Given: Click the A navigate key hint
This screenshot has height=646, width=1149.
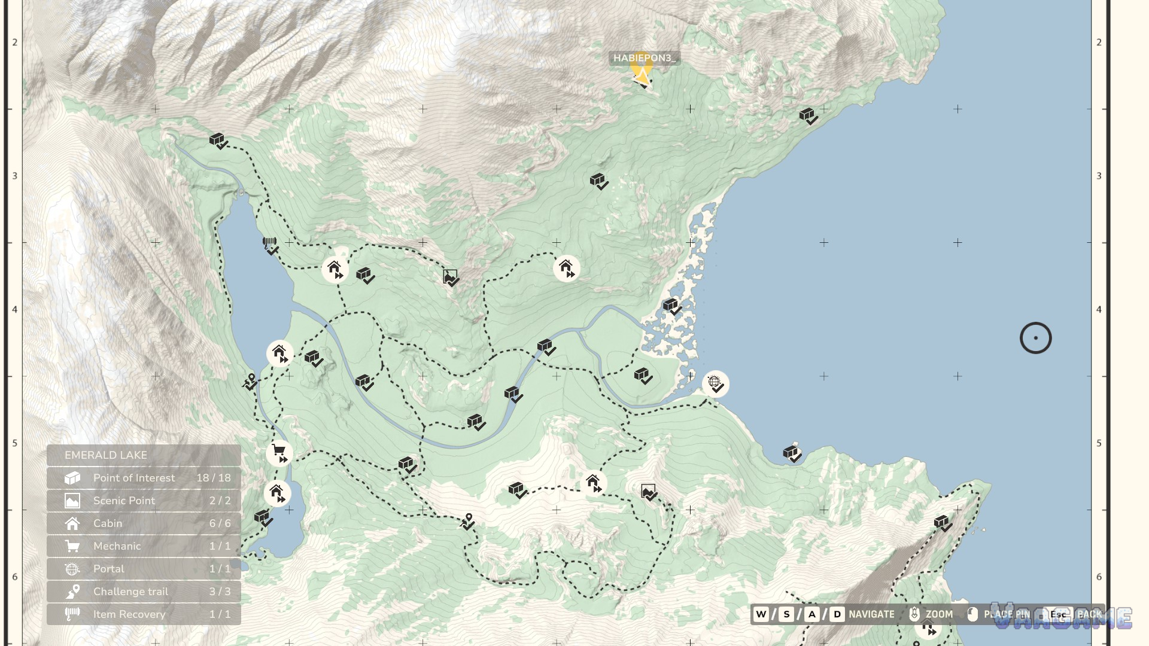Looking at the screenshot, I should [x=812, y=614].
